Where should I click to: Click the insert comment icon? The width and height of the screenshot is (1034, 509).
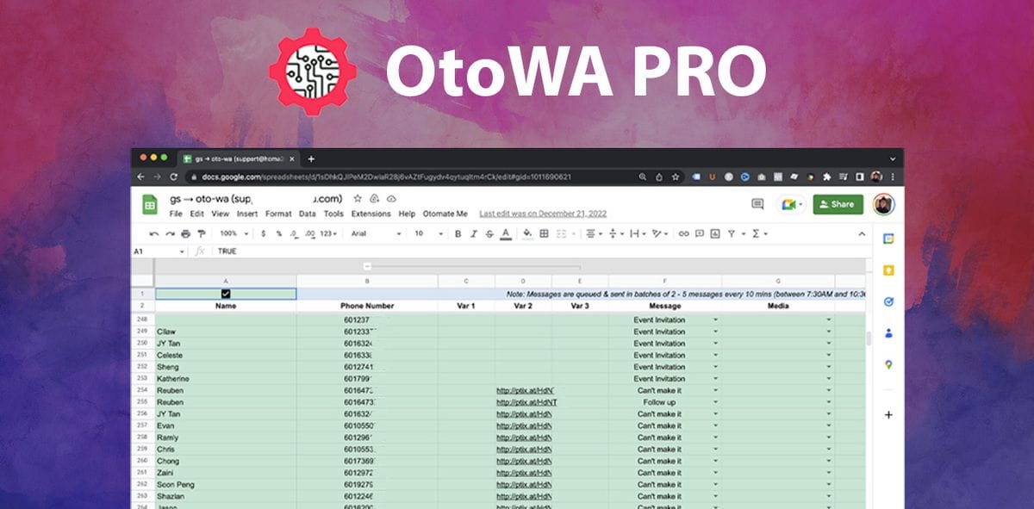(700, 233)
